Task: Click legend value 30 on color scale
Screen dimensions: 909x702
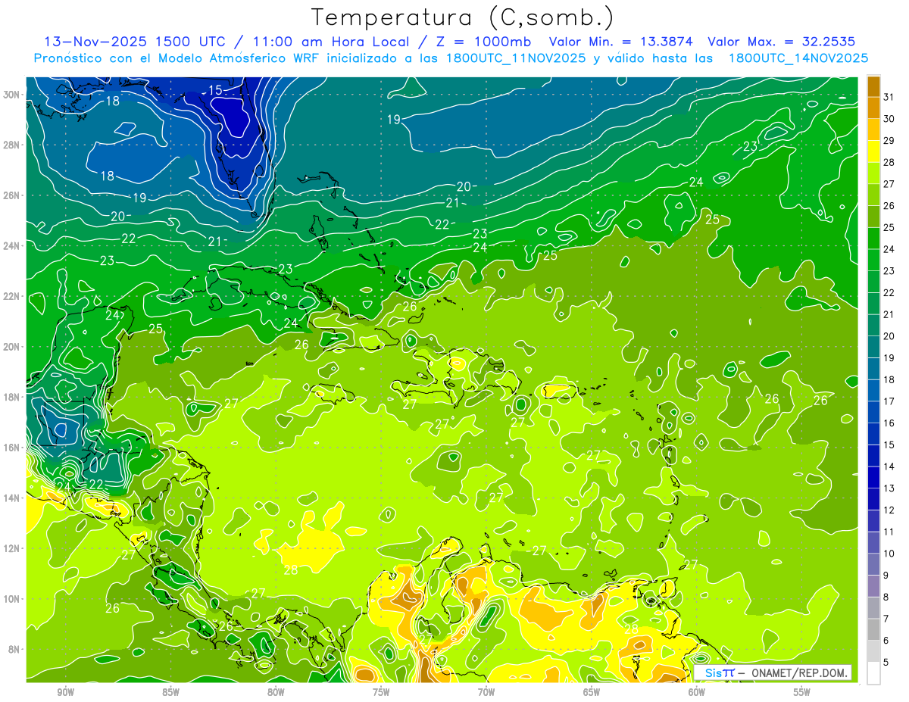Action: (889, 119)
